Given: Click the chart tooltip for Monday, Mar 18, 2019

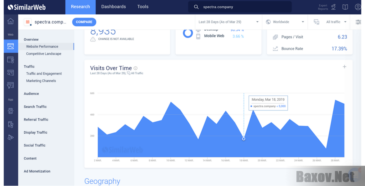Looking at the screenshot, I should point(268,103).
